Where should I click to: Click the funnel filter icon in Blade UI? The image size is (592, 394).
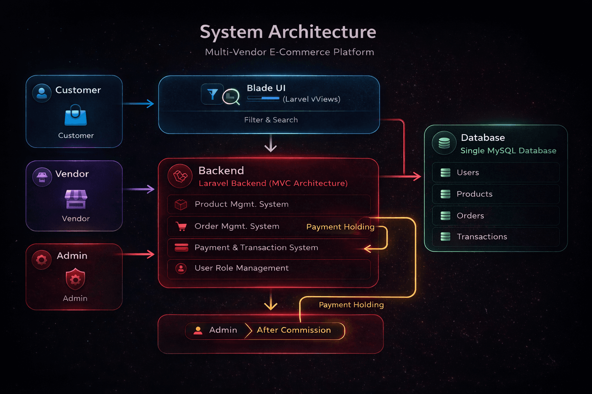click(212, 94)
